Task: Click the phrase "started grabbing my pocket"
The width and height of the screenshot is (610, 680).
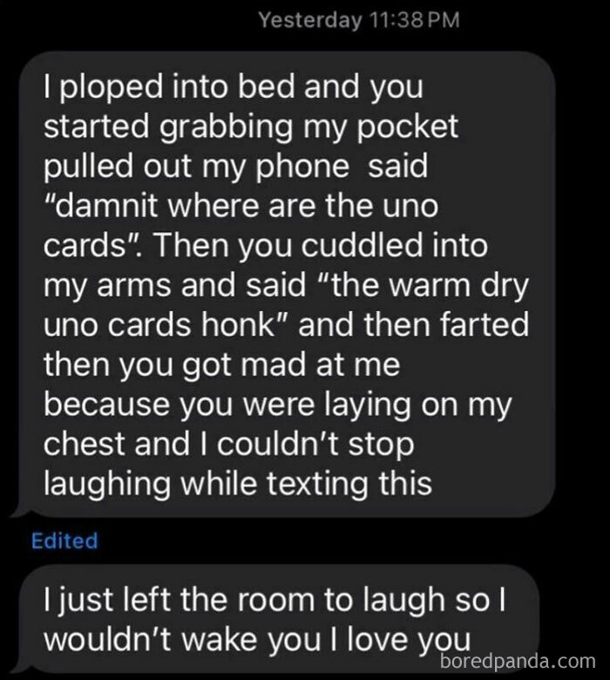Action: 251,128
